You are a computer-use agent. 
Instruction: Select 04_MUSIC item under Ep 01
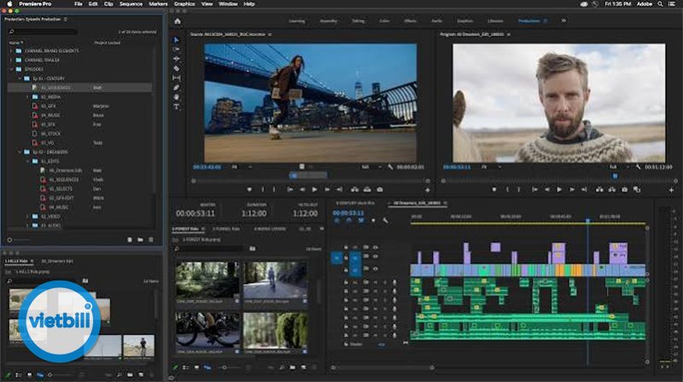[50, 115]
